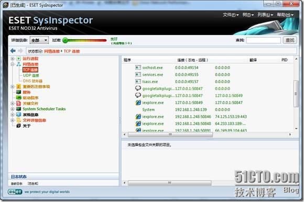Click googletalkplugin icon with remote 127.0.0.1:50849
The width and height of the screenshot is (304, 202).
click(138, 95)
